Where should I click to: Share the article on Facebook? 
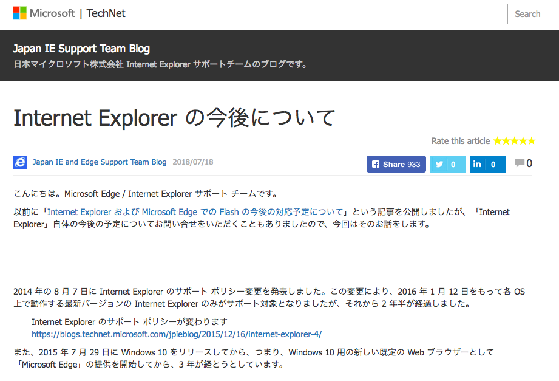(x=396, y=164)
